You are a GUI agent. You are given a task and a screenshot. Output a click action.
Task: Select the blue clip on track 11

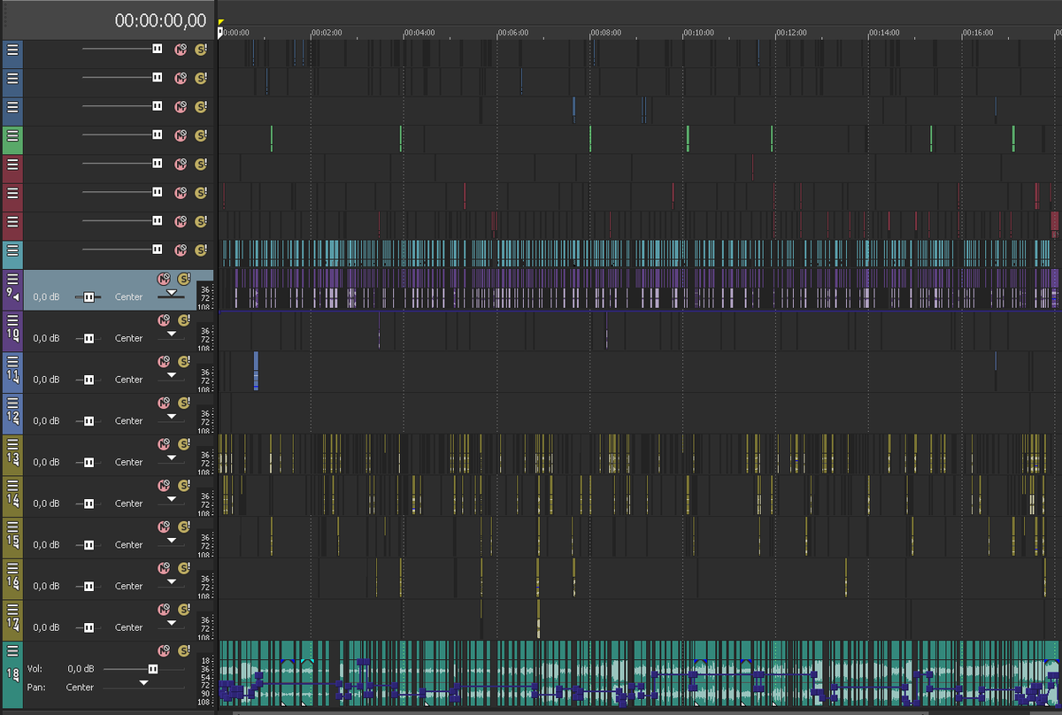(256, 371)
